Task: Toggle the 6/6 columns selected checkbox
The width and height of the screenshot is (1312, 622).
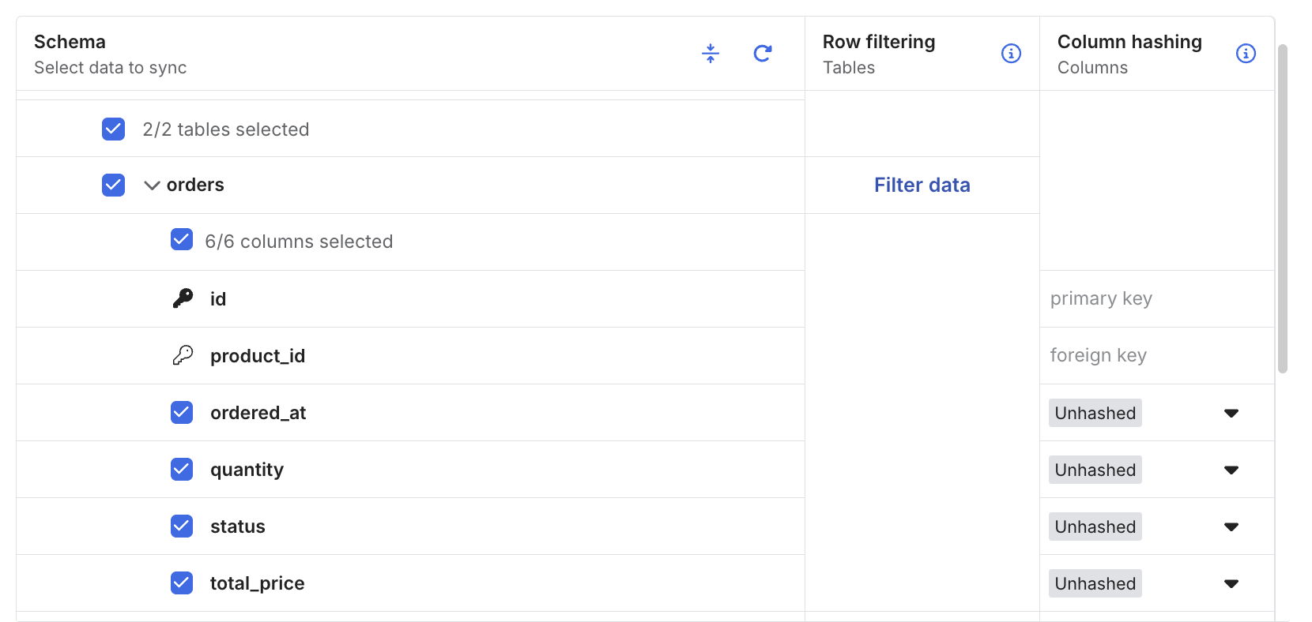Action: coord(182,240)
